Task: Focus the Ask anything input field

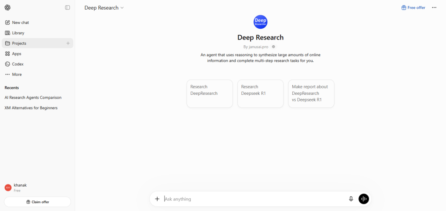Action: [x=254, y=199]
